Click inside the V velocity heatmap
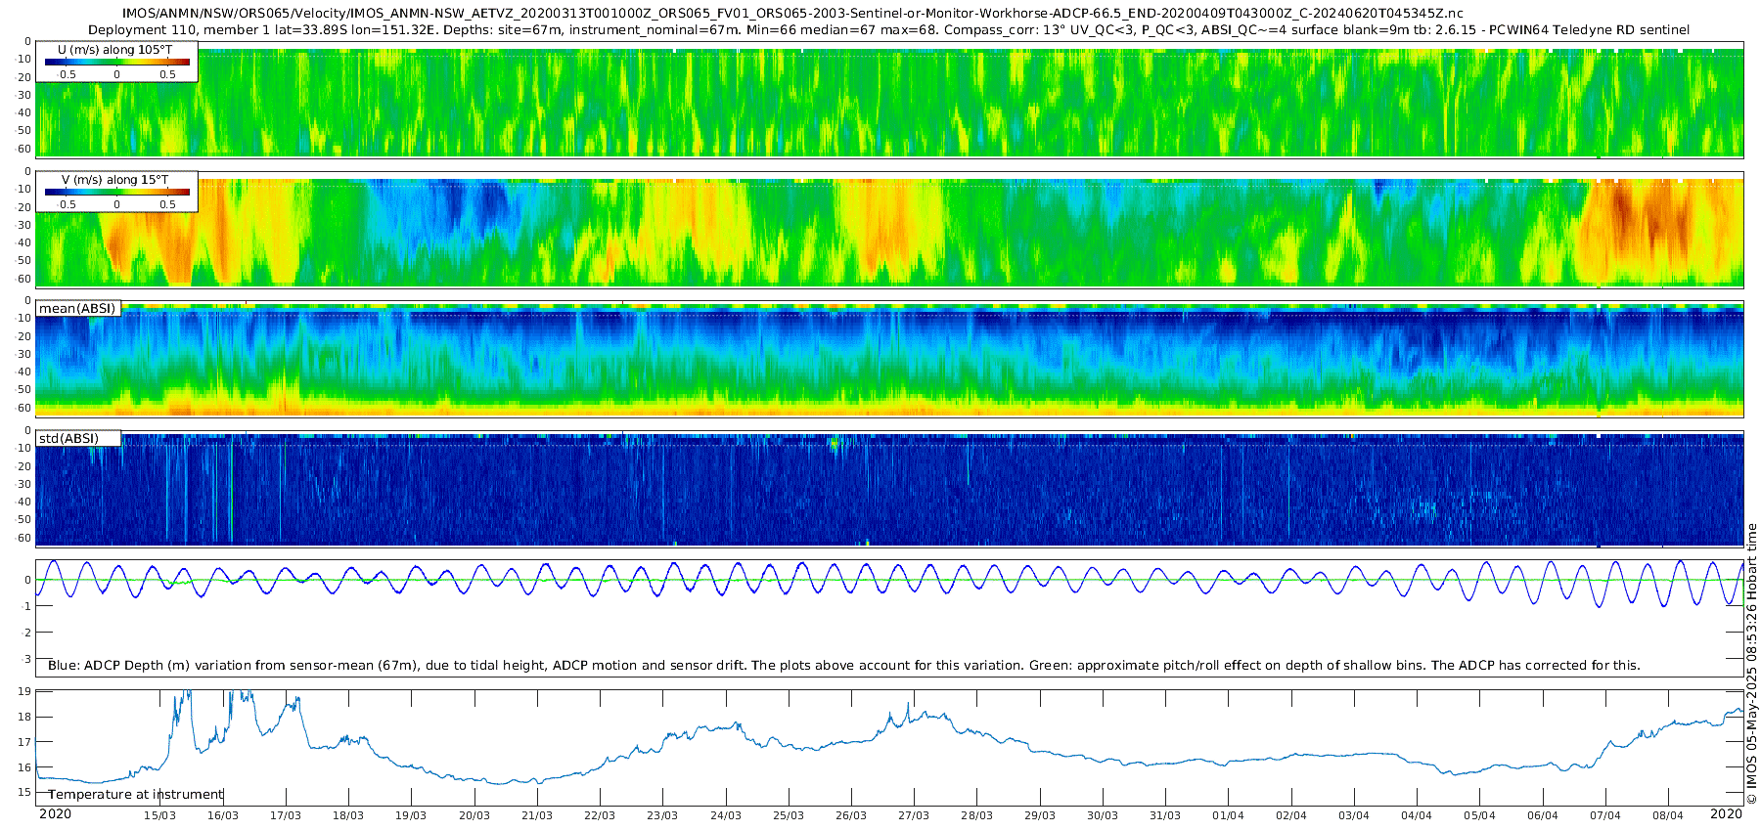The width and height of the screenshot is (1761, 831). [x=889, y=232]
